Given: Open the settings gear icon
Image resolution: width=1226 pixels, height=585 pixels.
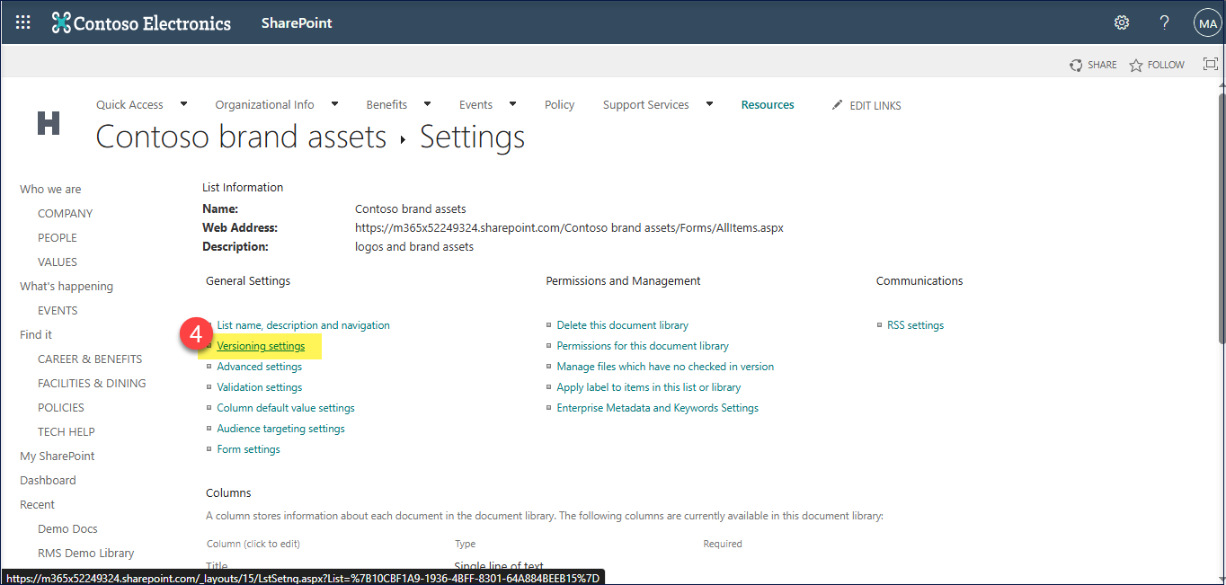Looking at the screenshot, I should [x=1122, y=22].
